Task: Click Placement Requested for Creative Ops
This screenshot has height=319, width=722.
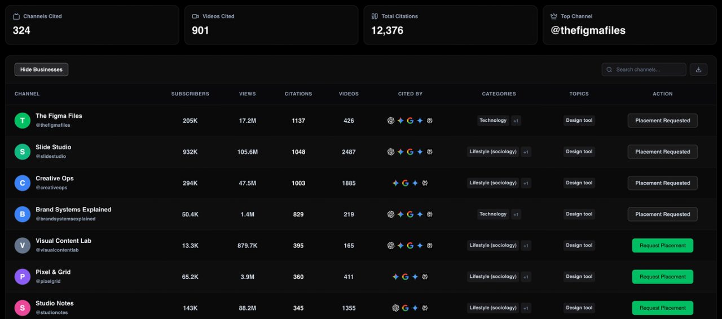Action: click(x=663, y=183)
